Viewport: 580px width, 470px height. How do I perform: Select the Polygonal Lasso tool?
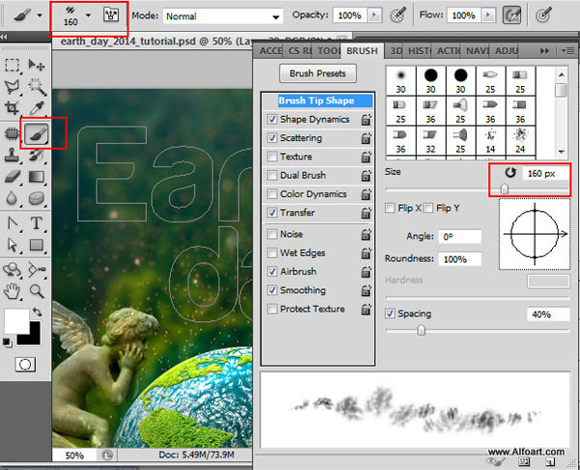coord(13,87)
